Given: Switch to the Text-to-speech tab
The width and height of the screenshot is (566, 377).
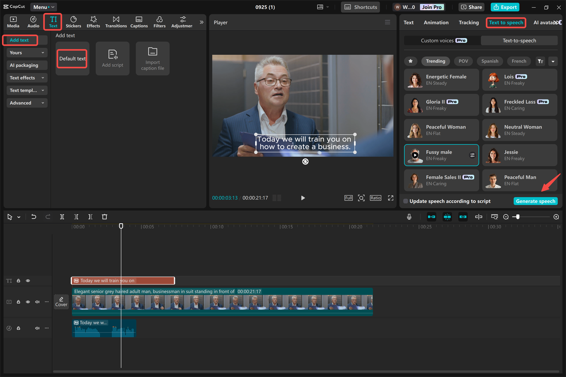Looking at the screenshot, I should 519,40.
